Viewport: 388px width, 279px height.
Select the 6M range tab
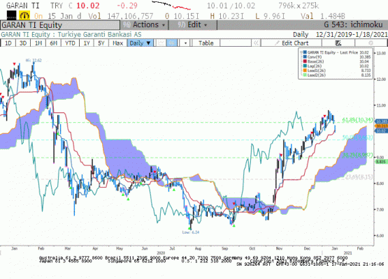(53, 43)
